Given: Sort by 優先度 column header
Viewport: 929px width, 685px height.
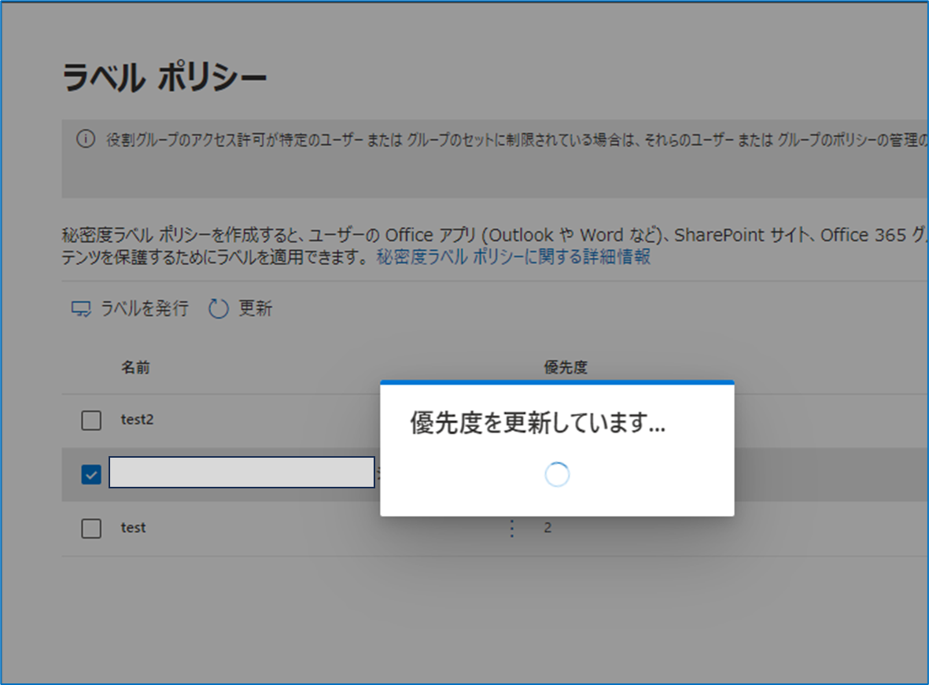Looking at the screenshot, I should tap(566, 367).
